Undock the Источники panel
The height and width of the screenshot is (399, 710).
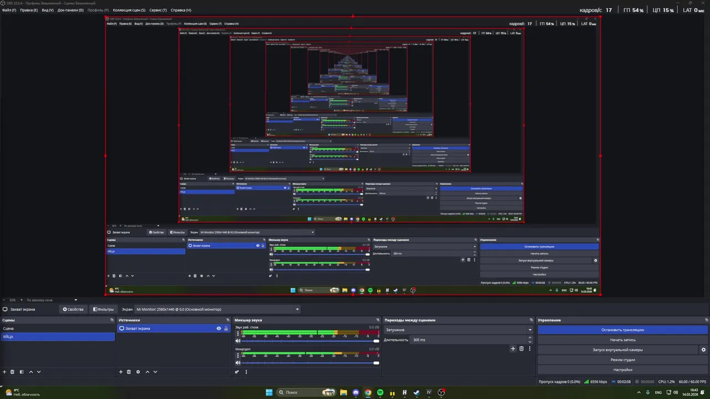(x=227, y=320)
